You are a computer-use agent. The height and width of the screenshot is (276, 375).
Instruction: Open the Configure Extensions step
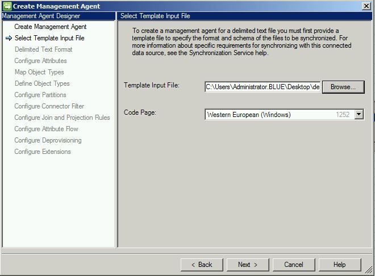(43, 152)
